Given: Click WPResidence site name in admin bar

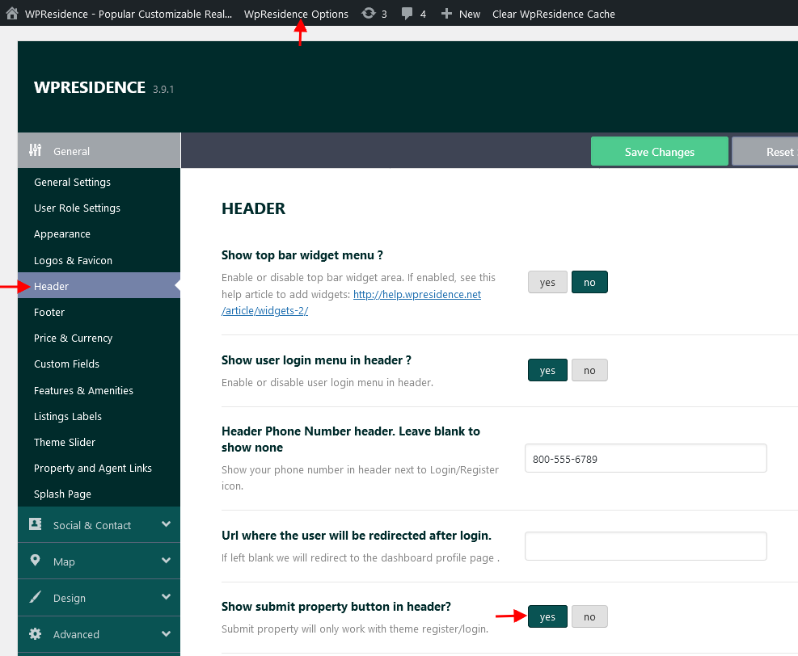Looking at the screenshot, I should [129, 15].
